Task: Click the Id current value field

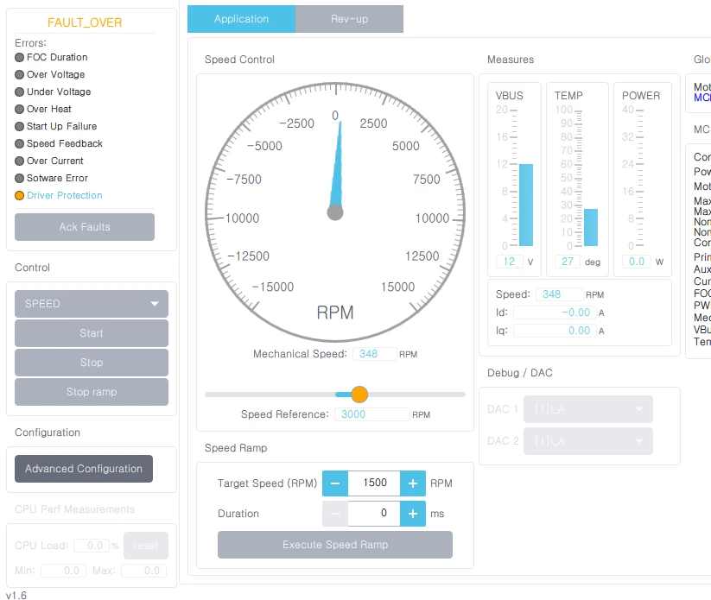Action: [555, 313]
